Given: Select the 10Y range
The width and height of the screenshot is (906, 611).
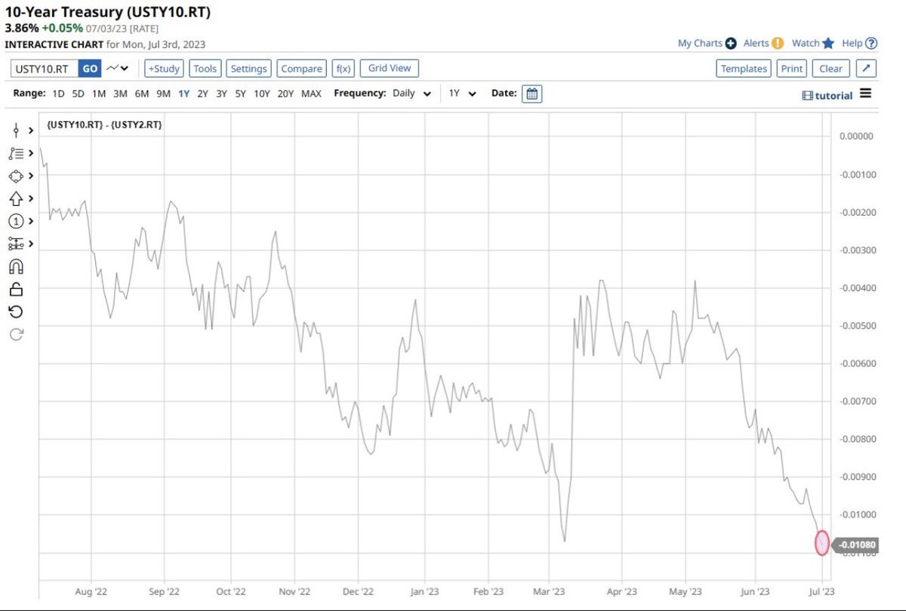Looking at the screenshot, I should [262, 94].
